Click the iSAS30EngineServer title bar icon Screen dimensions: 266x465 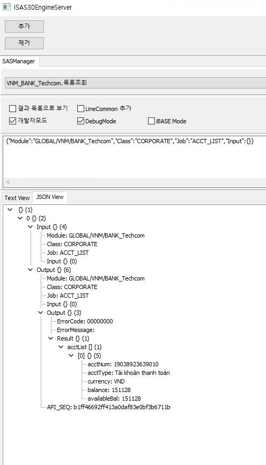point(6,7)
